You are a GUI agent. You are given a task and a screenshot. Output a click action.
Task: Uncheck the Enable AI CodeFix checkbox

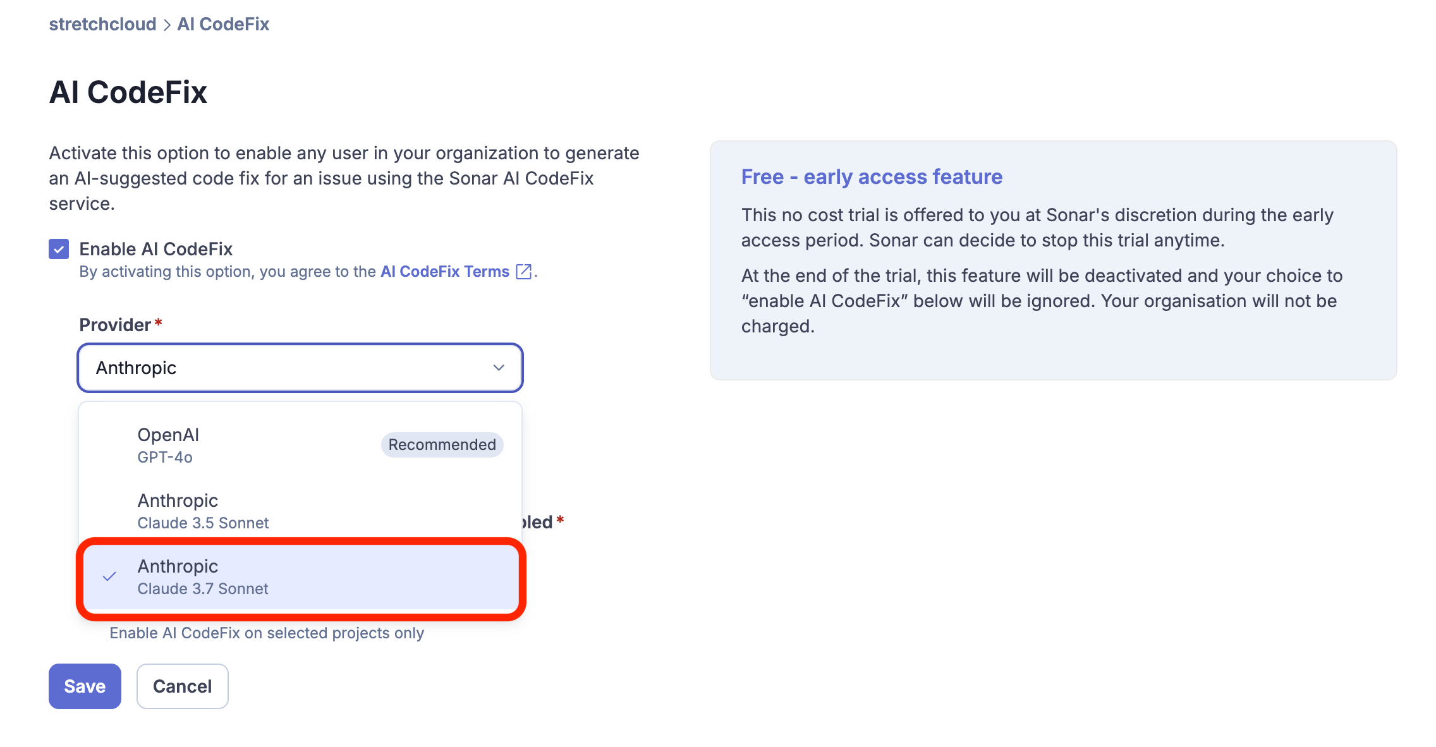pyautogui.click(x=59, y=249)
